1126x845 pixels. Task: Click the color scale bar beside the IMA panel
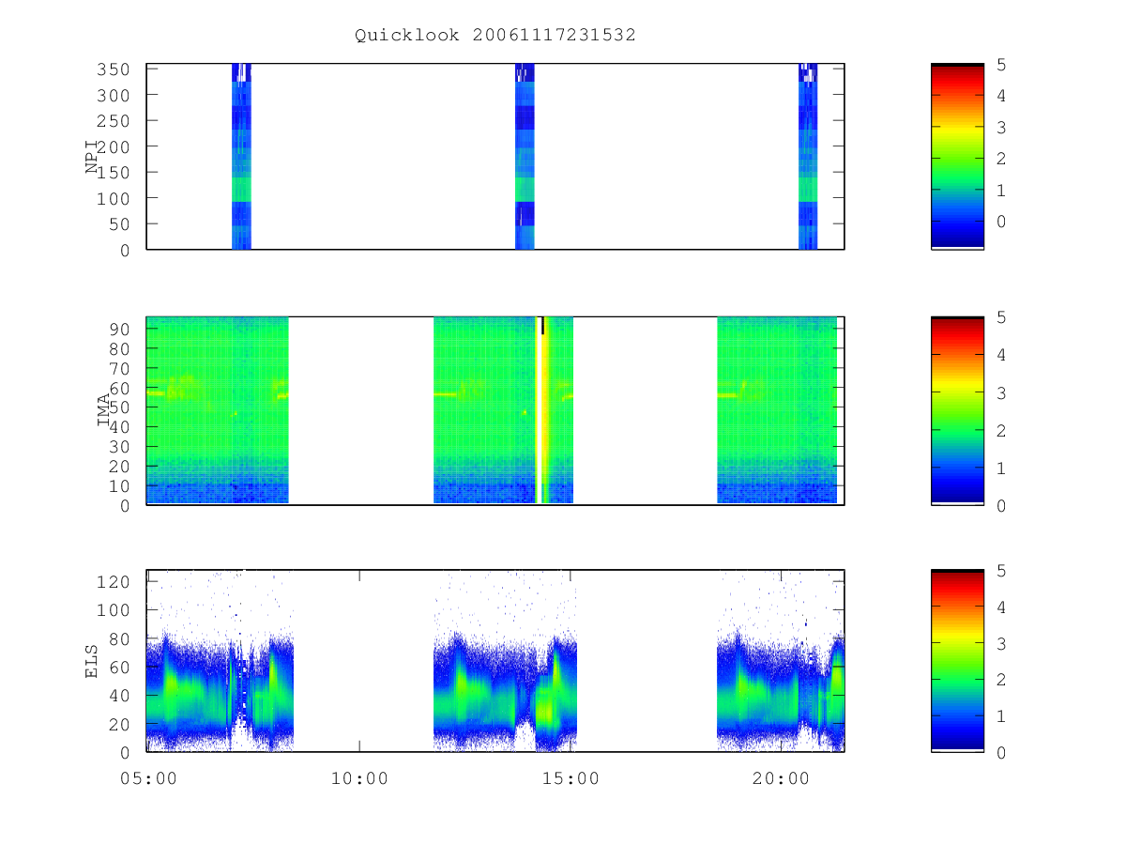957,410
